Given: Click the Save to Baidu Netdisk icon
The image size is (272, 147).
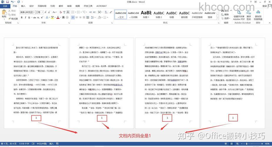Looking at the screenshot, I should [x=258, y=12].
